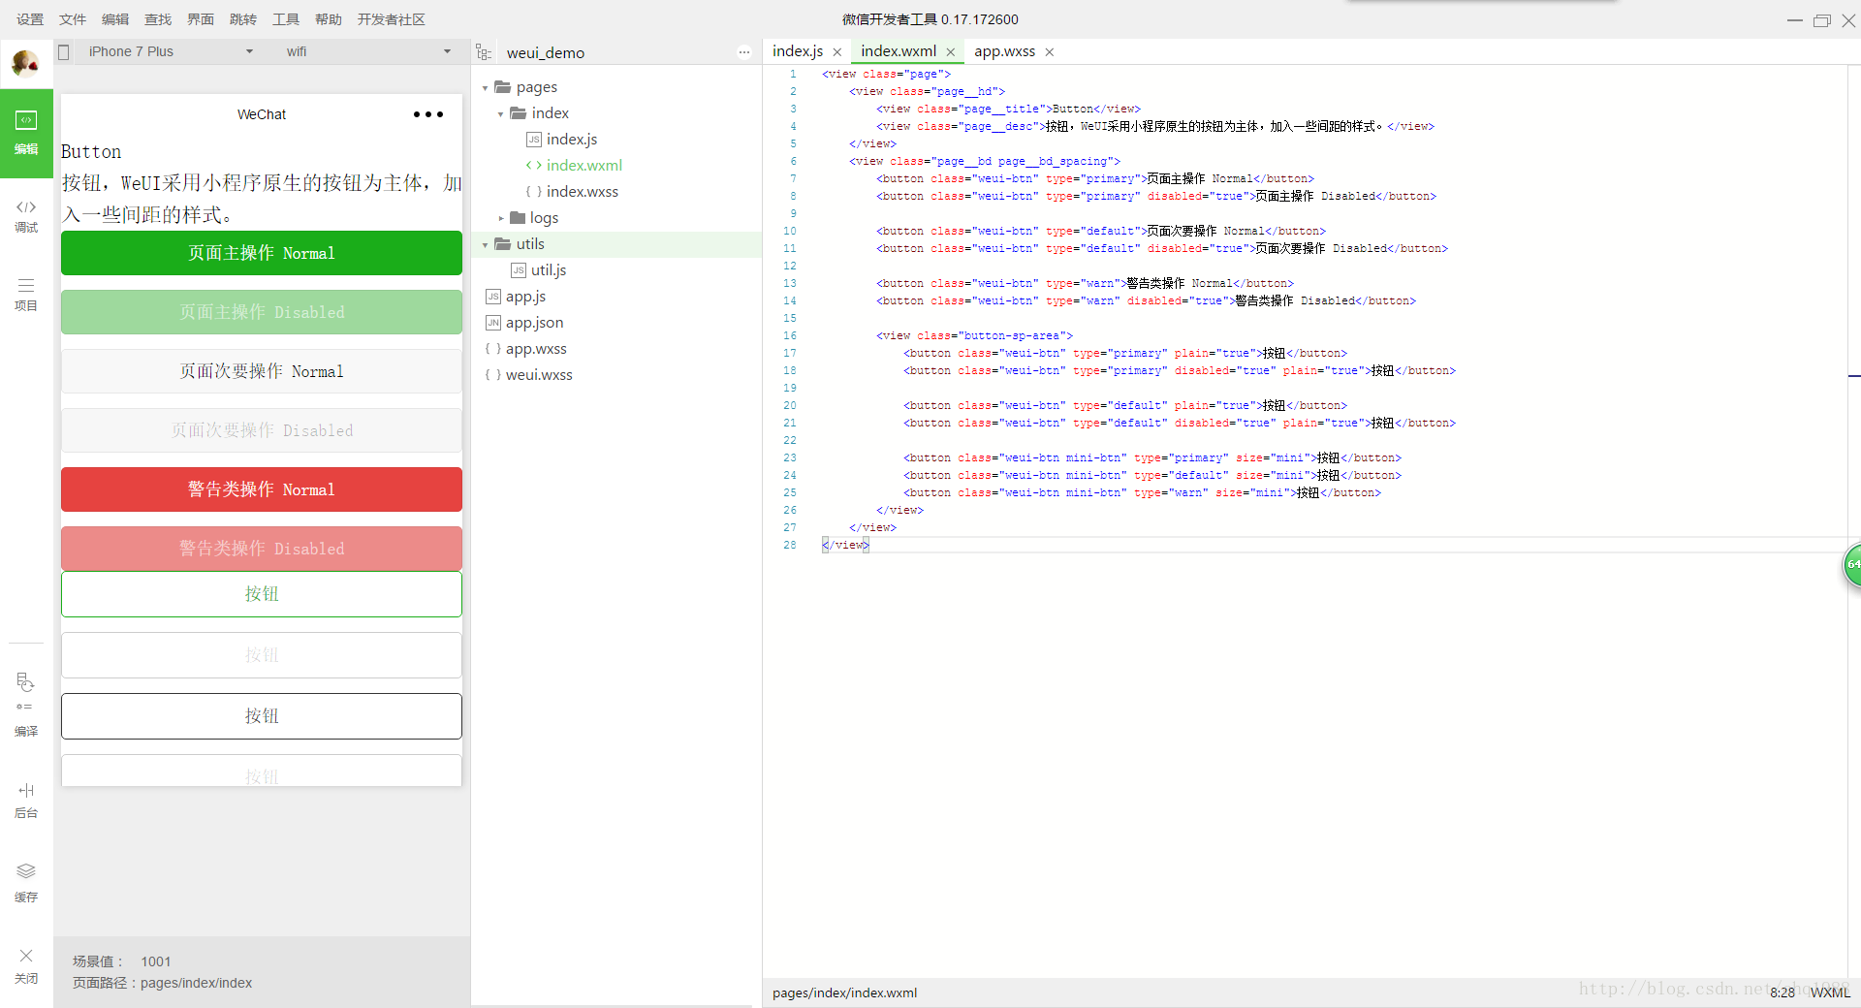Open the 项目 project panel
This screenshot has height=1008, width=1861.
[x=26, y=294]
